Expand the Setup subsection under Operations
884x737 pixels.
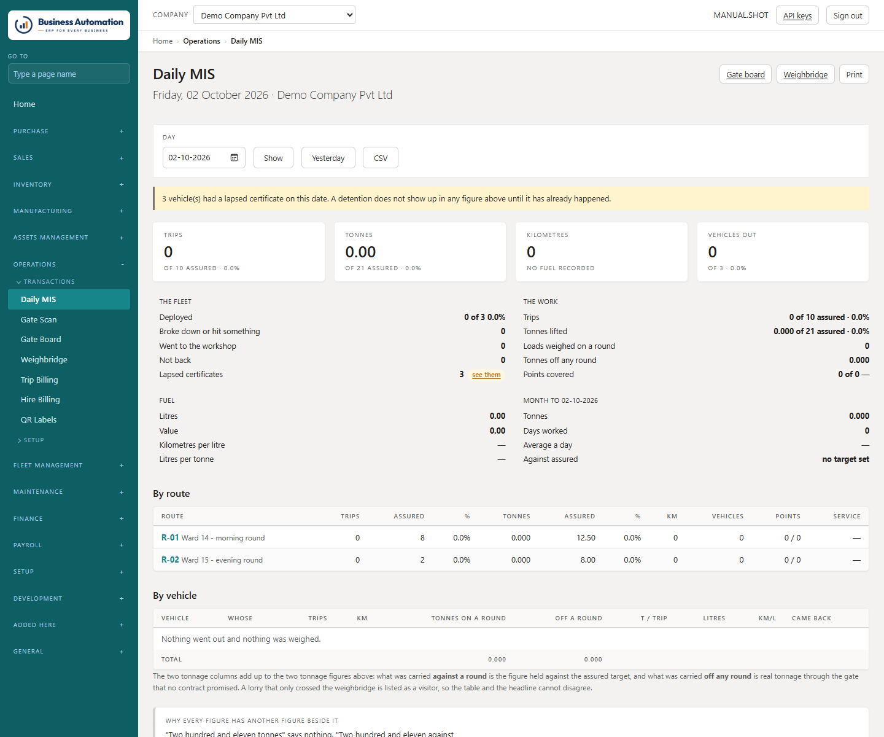tap(31, 440)
